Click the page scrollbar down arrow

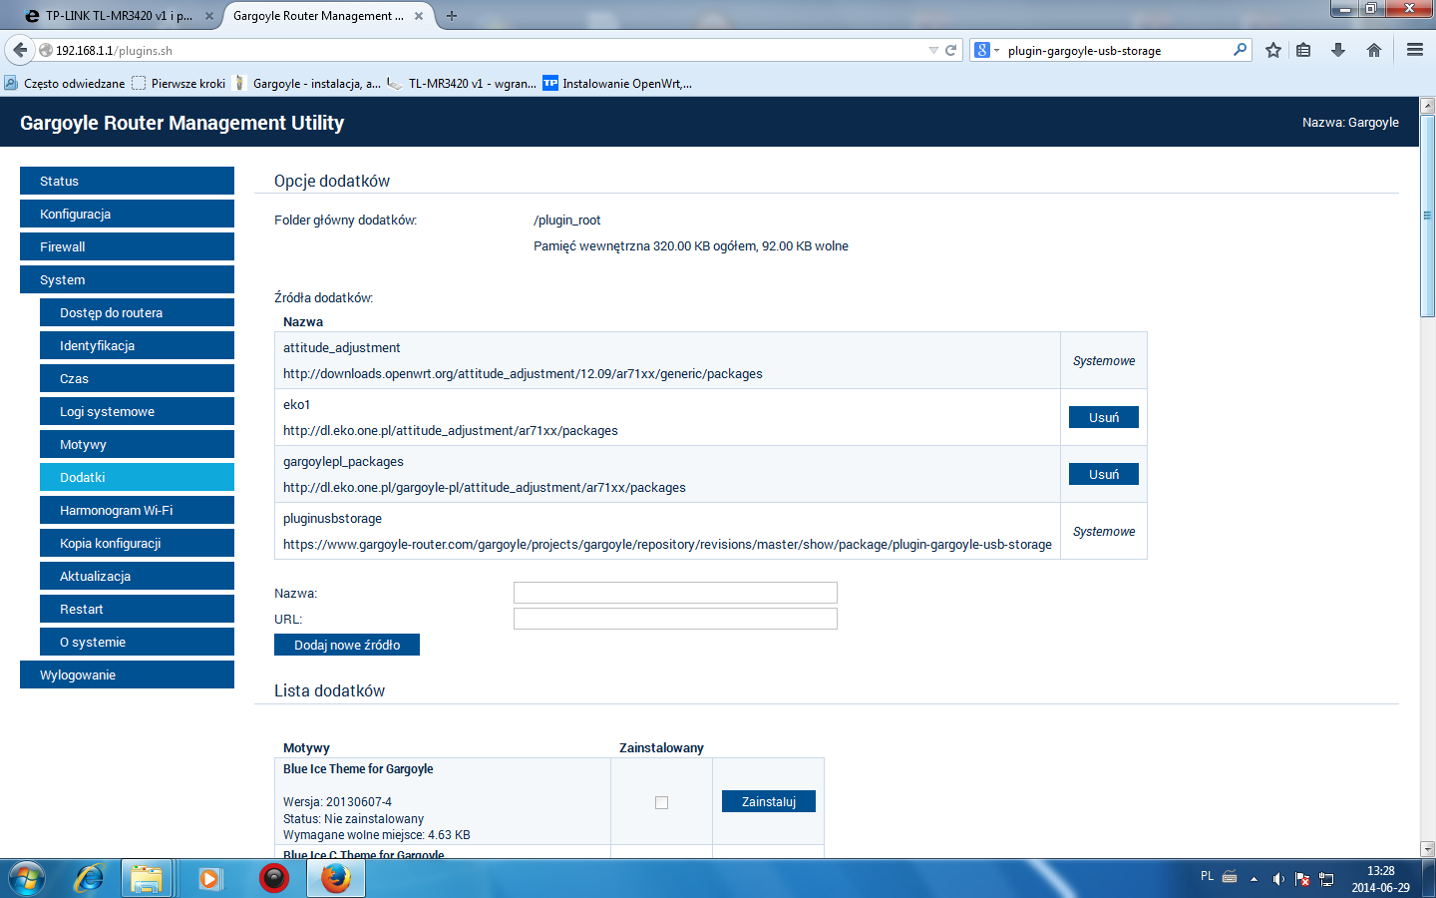click(1427, 849)
